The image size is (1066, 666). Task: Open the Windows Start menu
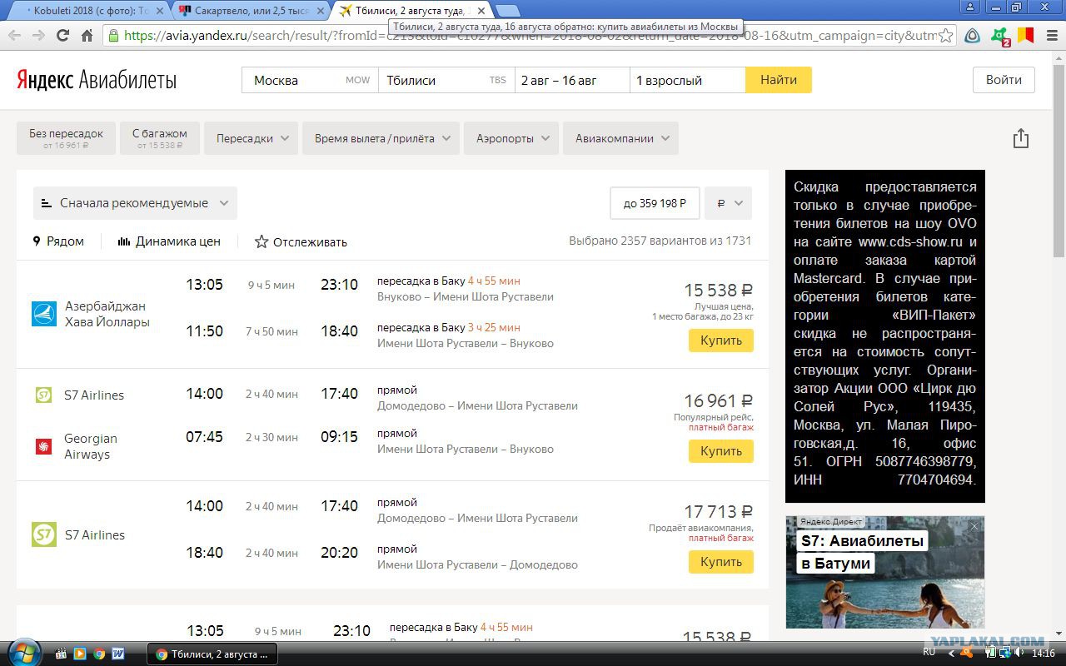tap(23, 653)
